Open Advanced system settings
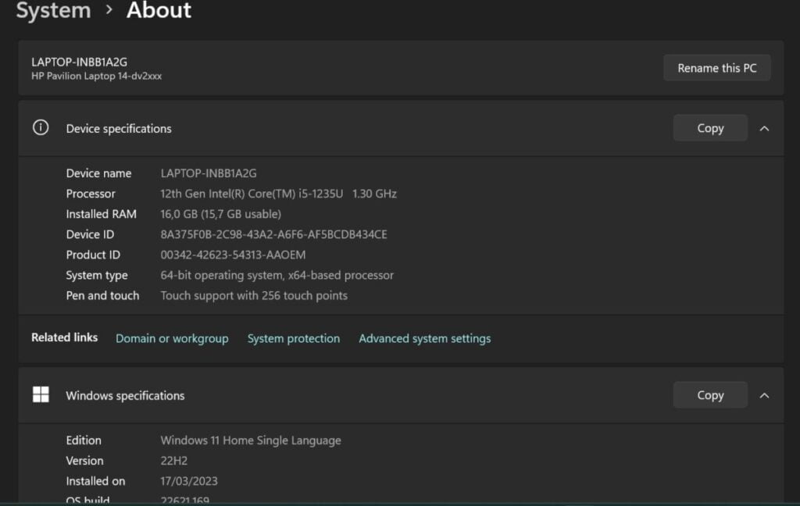This screenshot has height=506, width=800. click(x=424, y=338)
